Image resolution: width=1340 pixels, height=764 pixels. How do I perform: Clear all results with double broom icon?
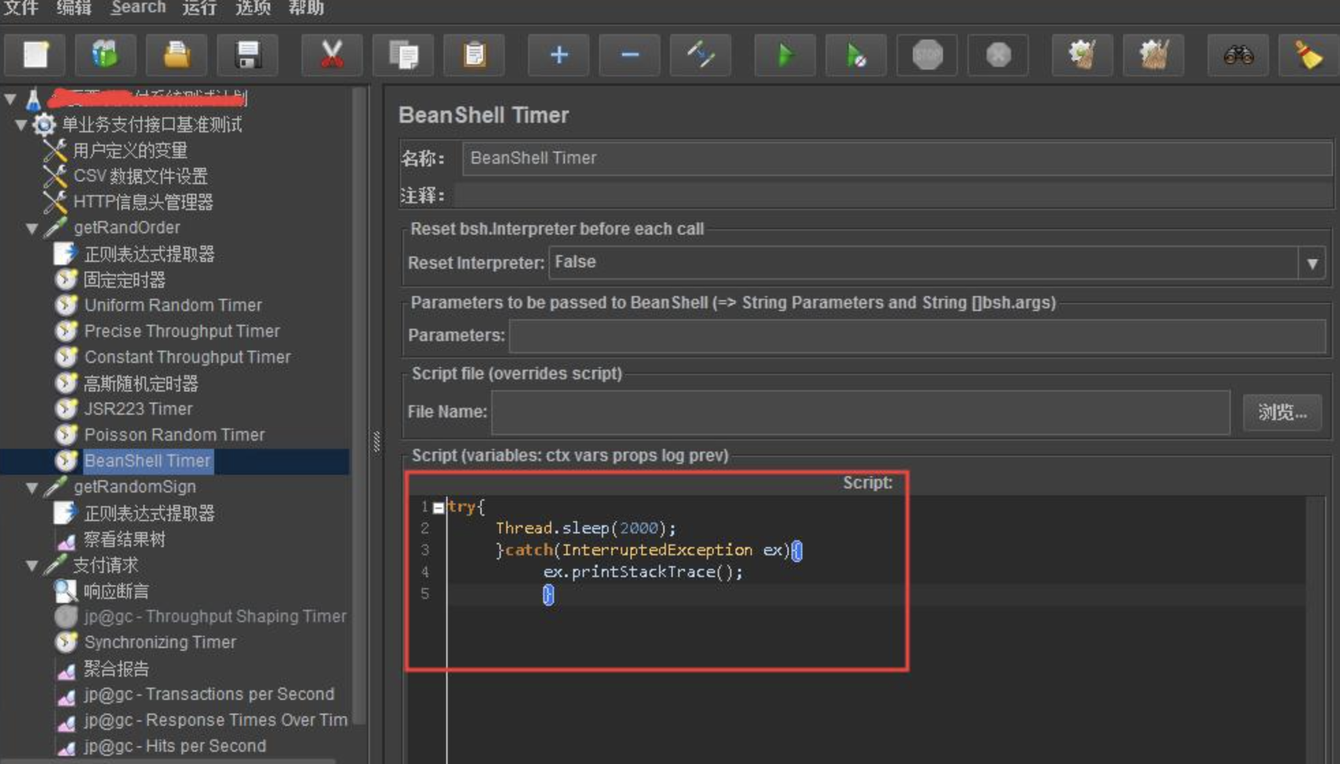click(1154, 55)
